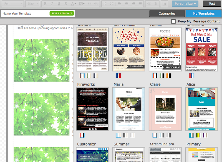
Task: Click 'Here are some upcoming opportunities' text
Action: [45, 28]
